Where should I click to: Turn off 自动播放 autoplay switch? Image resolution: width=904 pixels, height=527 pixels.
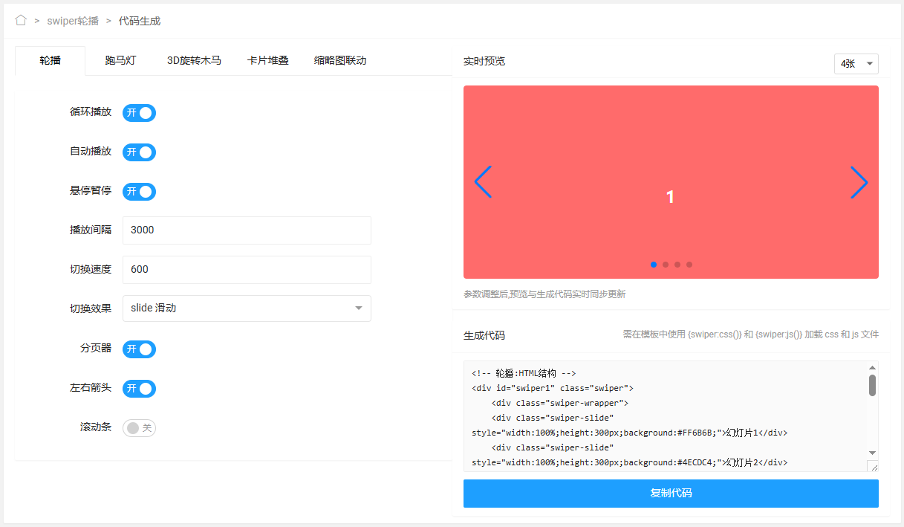click(x=139, y=152)
